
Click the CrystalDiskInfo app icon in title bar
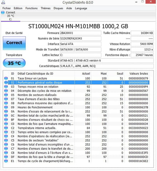point(3,2)
